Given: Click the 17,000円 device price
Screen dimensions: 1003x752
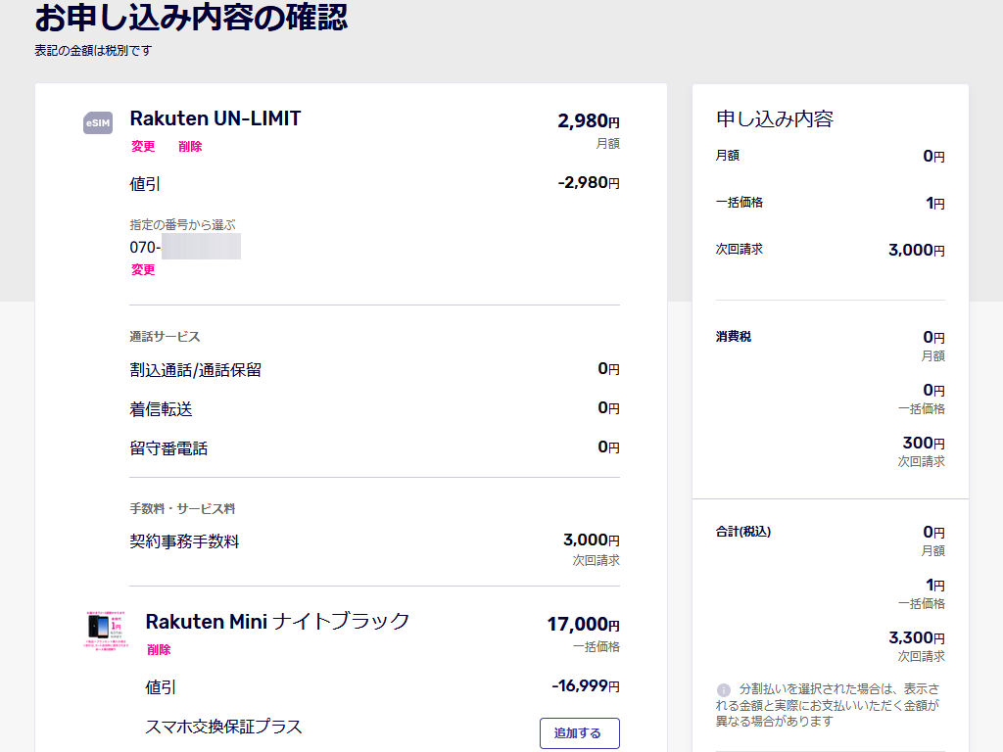Looking at the screenshot, I should (x=584, y=625).
